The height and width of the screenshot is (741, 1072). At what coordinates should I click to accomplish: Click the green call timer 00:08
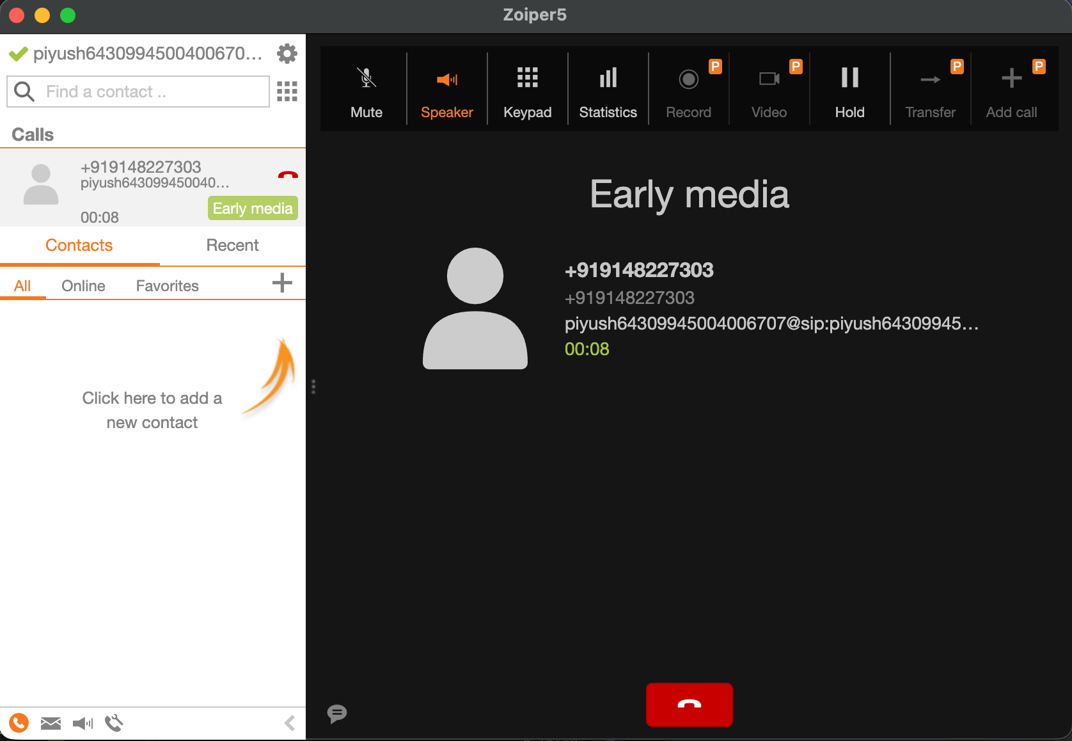[587, 349]
